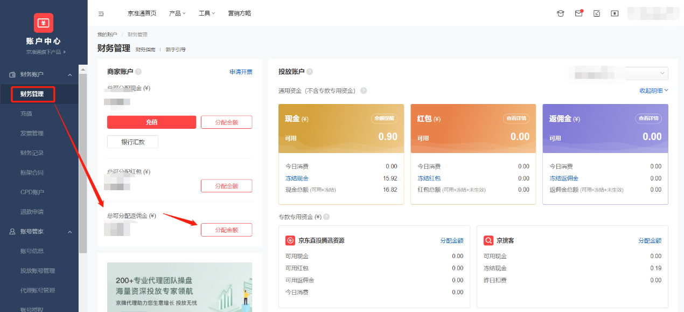The image size is (684, 312).
Task: Click the help icon beside 通用资金
Action: 364,91
